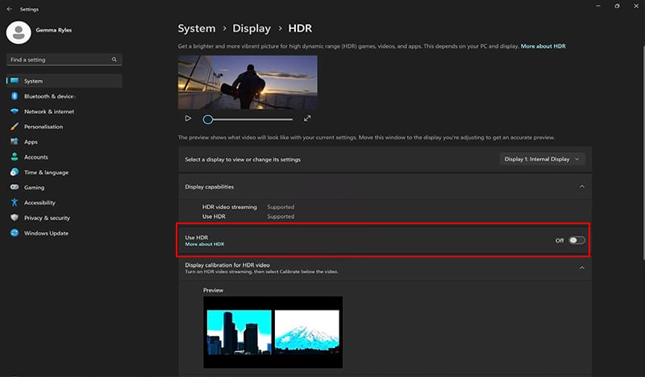645x377 pixels.
Task: Open Windows Update settings
Action: pos(46,234)
